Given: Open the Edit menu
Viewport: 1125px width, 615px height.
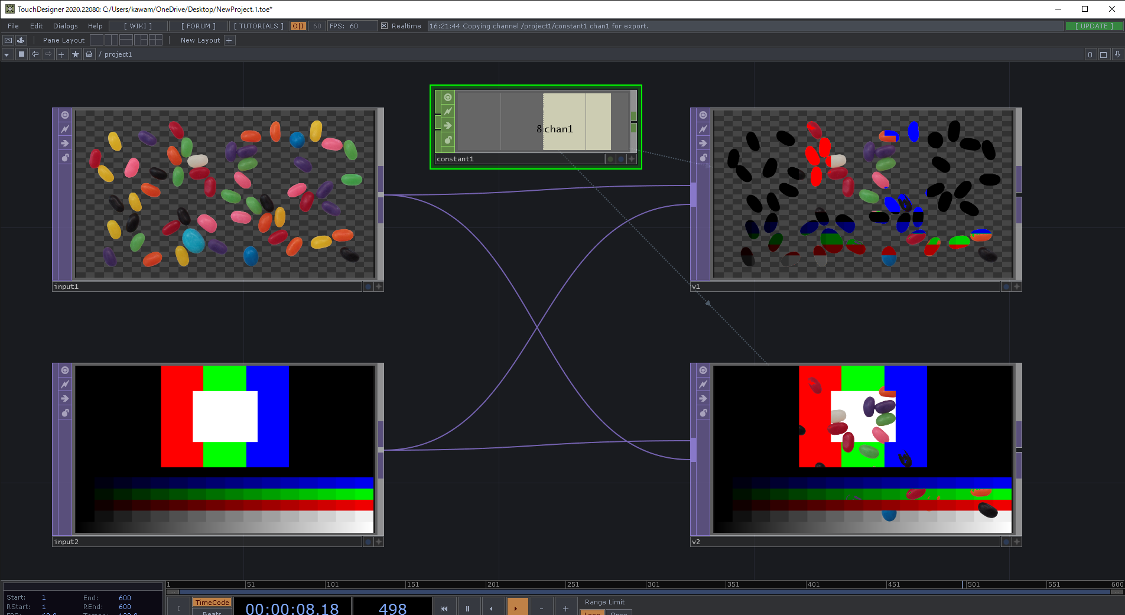Looking at the screenshot, I should [x=36, y=26].
